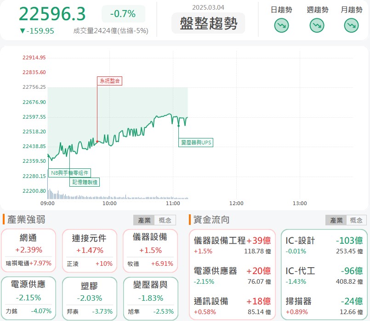This screenshot has height=321, width=370.
Task: Click stock 瑞祺電通 +7.97%
Action: pos(28,263)
